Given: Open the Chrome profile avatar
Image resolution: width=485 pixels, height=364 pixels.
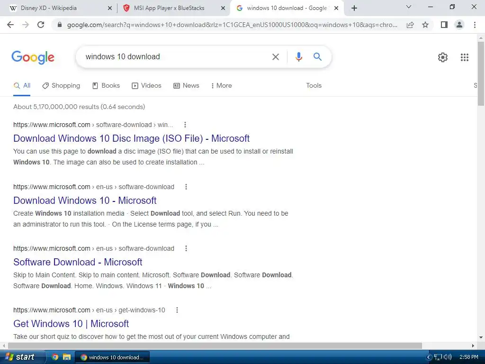Looking at the screenshot, I should click(x=459, y=25).
